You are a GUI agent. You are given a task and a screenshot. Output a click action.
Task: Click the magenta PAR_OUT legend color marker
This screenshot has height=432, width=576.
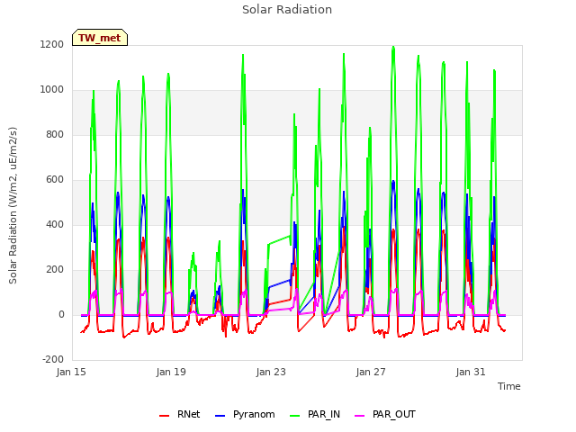[x=359, y=416]
